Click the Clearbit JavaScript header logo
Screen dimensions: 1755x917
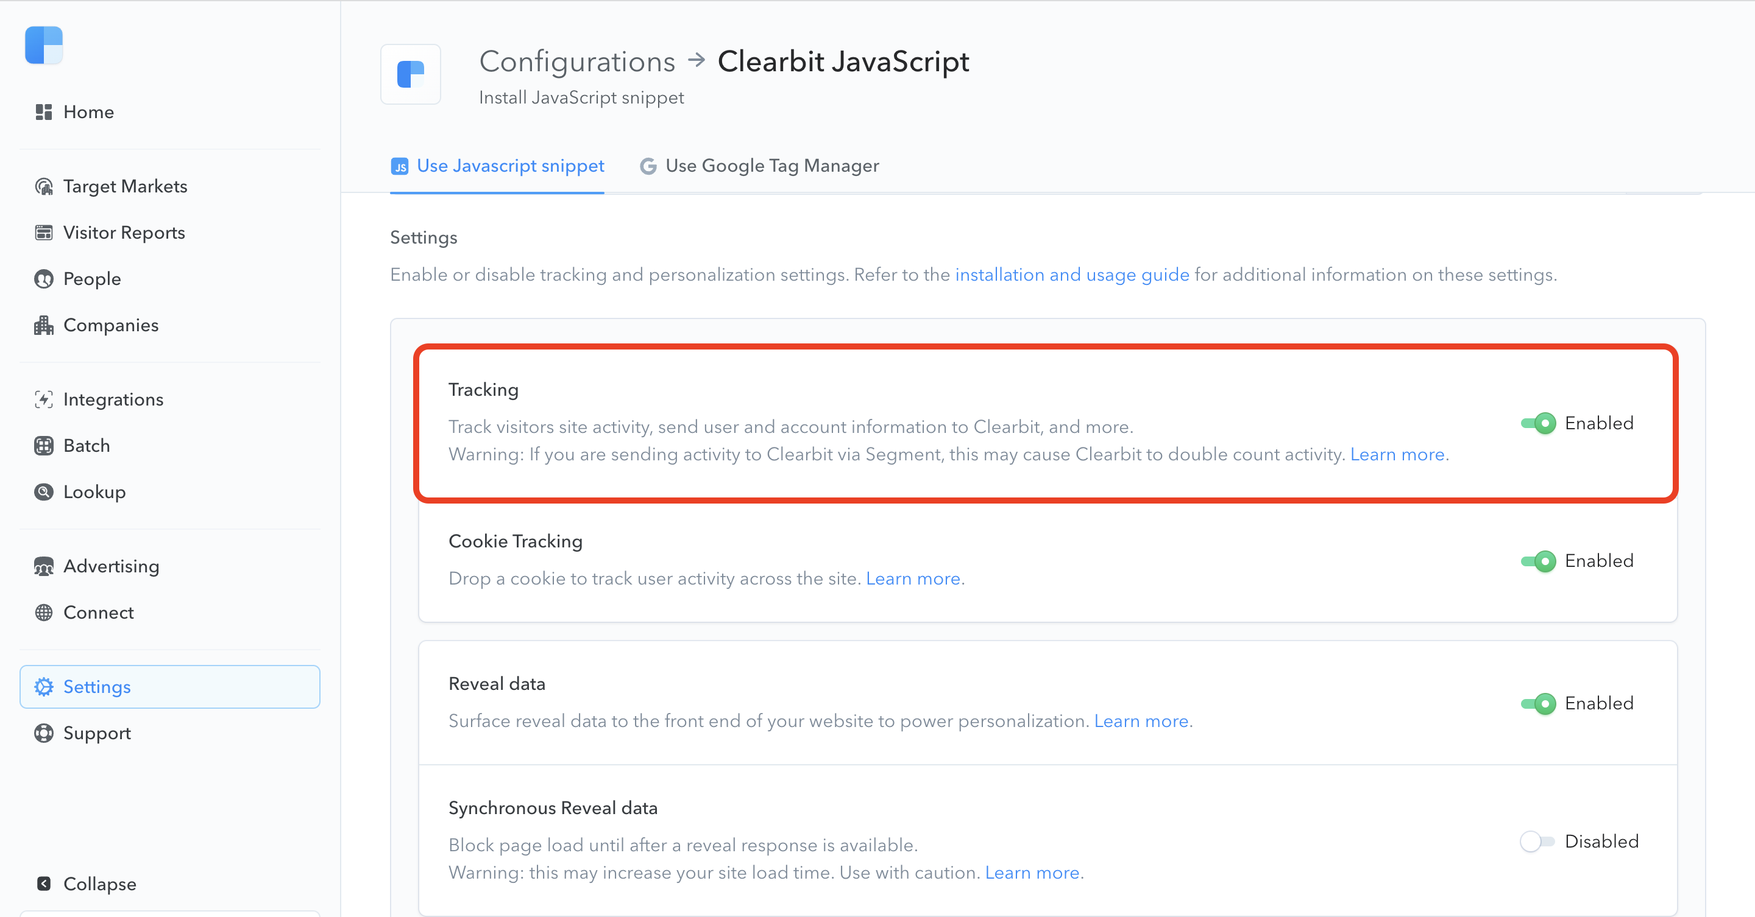pos(410,74)
